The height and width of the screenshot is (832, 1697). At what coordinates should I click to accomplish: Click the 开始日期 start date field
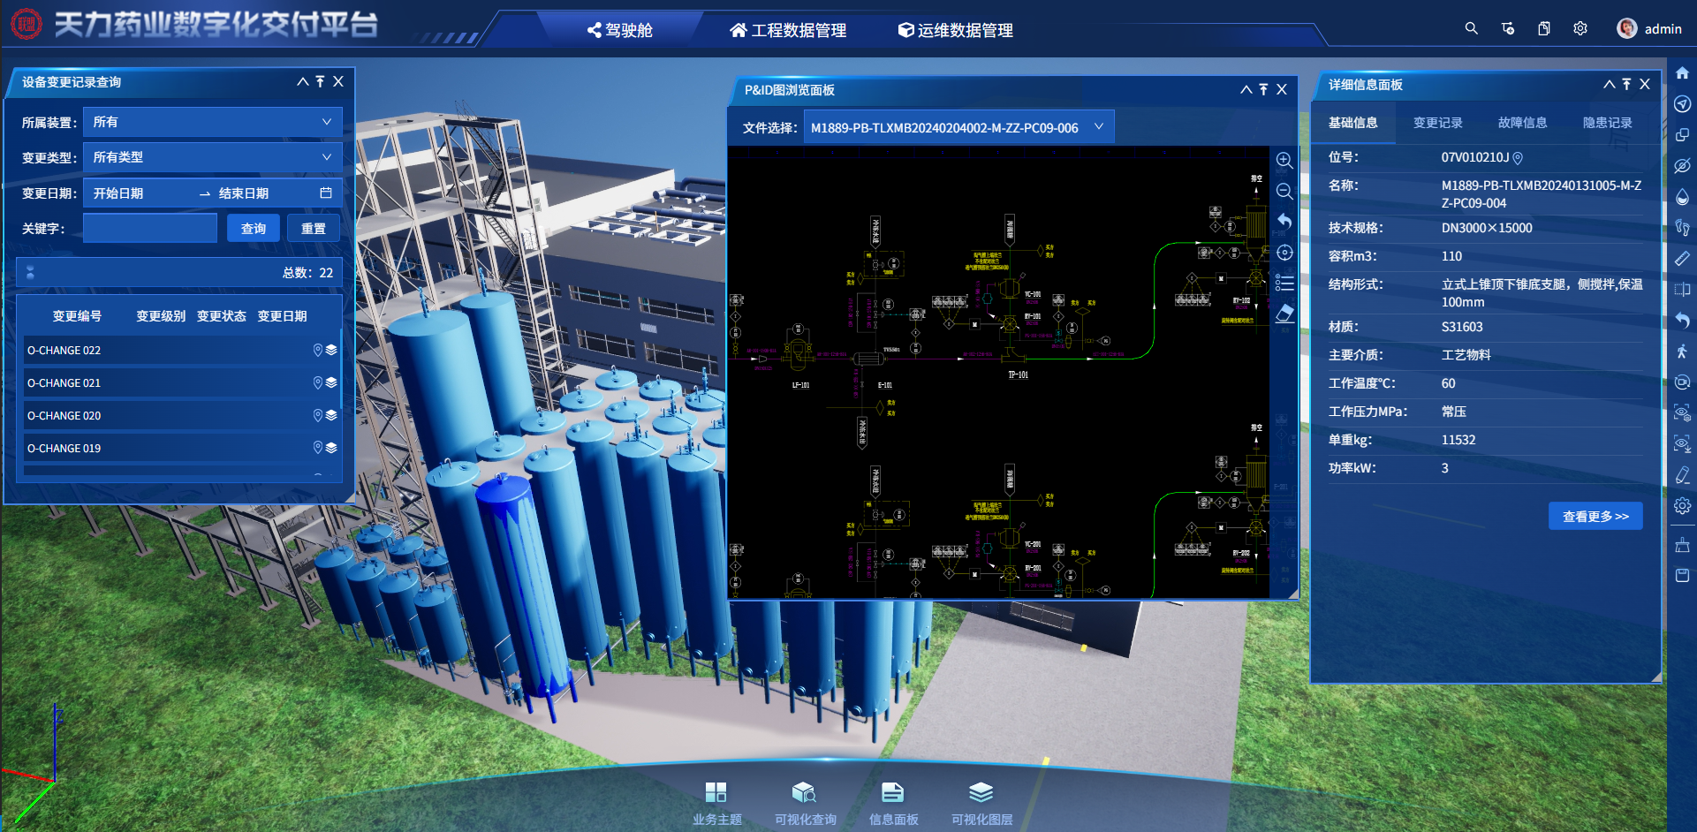[141, 193]
